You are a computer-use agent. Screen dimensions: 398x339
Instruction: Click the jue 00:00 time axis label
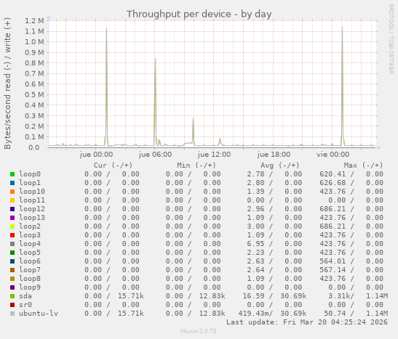coord(96,155)
